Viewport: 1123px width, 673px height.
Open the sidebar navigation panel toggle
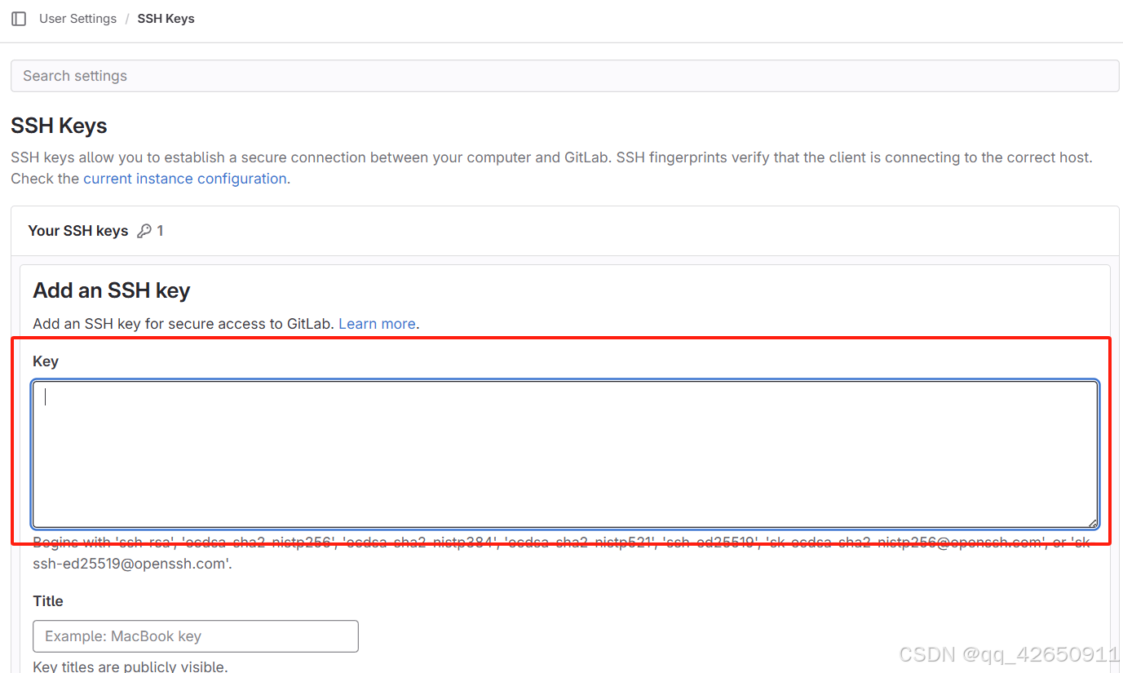[x=18, y=18]
